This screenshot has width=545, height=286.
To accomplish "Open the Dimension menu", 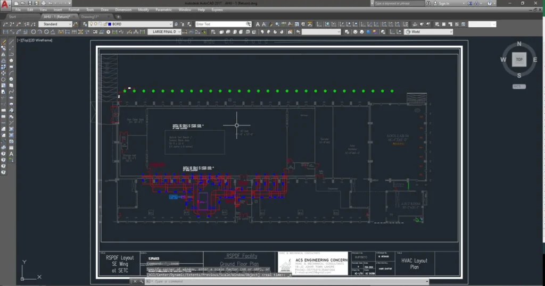I will point(123,10).
